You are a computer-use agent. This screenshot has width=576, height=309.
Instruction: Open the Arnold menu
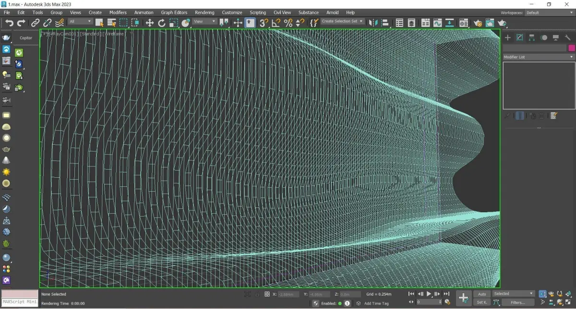tap(332, 12)
